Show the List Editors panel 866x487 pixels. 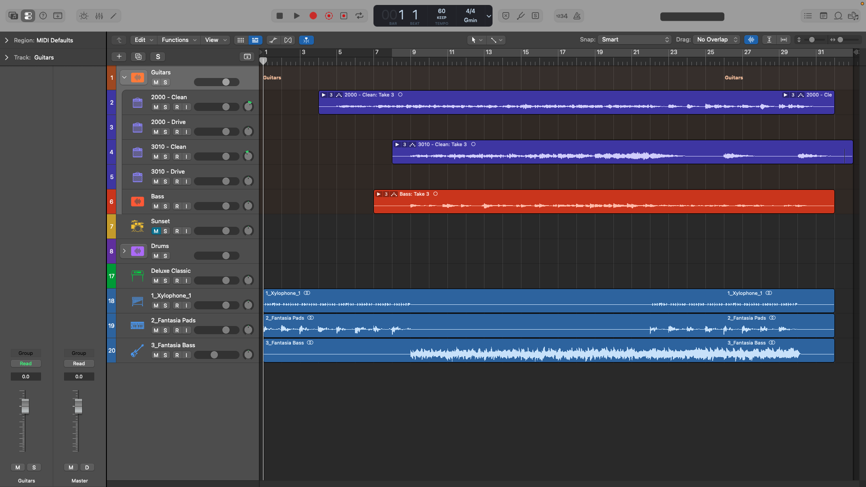coord(808,16)
